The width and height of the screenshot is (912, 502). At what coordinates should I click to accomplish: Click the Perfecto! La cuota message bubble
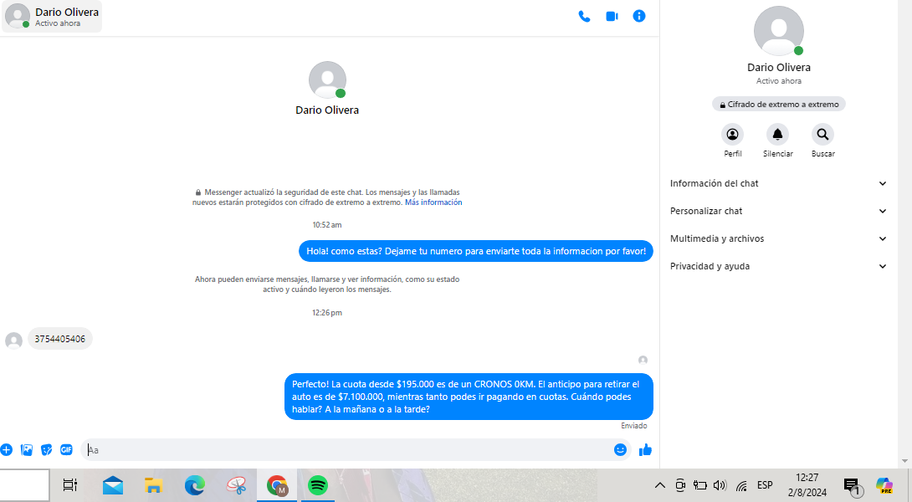[x=469, y=397]
